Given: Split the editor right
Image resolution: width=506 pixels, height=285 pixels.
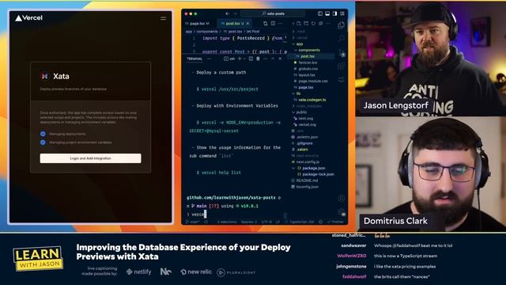Looking at the screenshot, I should coord(273,24).
